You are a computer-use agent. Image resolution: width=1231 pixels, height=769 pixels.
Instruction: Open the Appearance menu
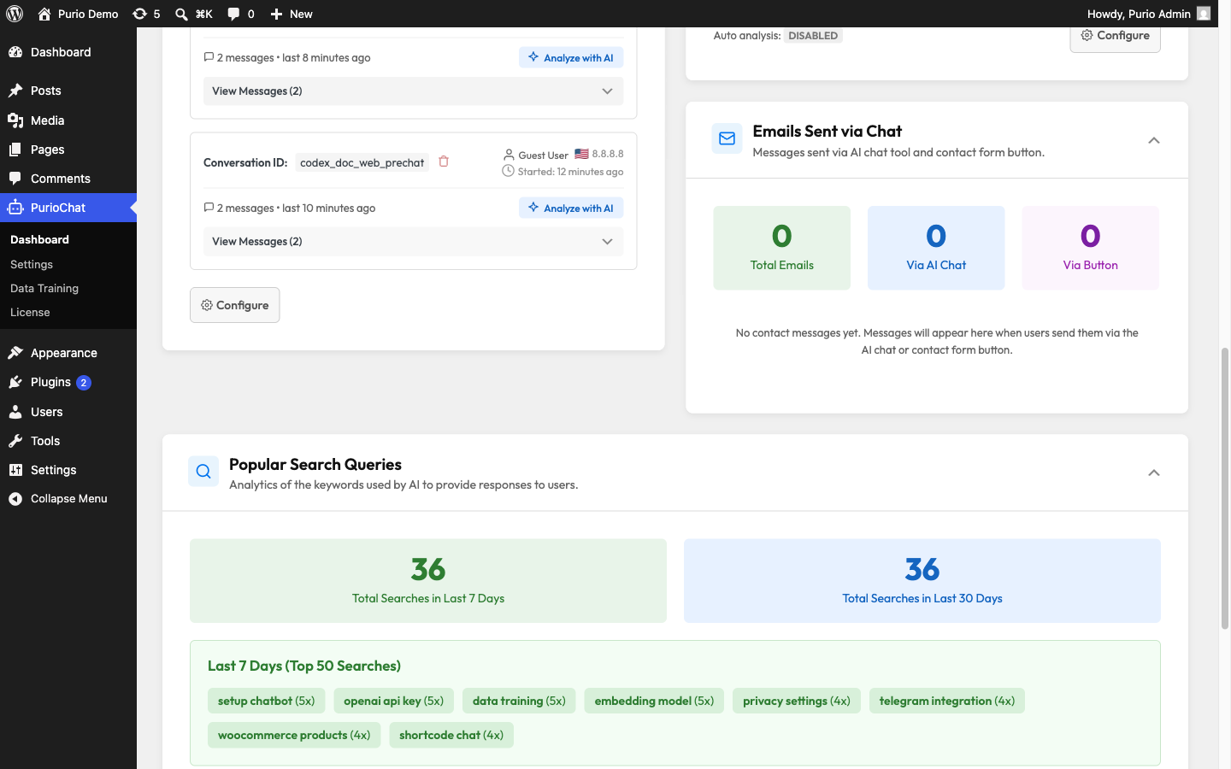tap(68, 353)
